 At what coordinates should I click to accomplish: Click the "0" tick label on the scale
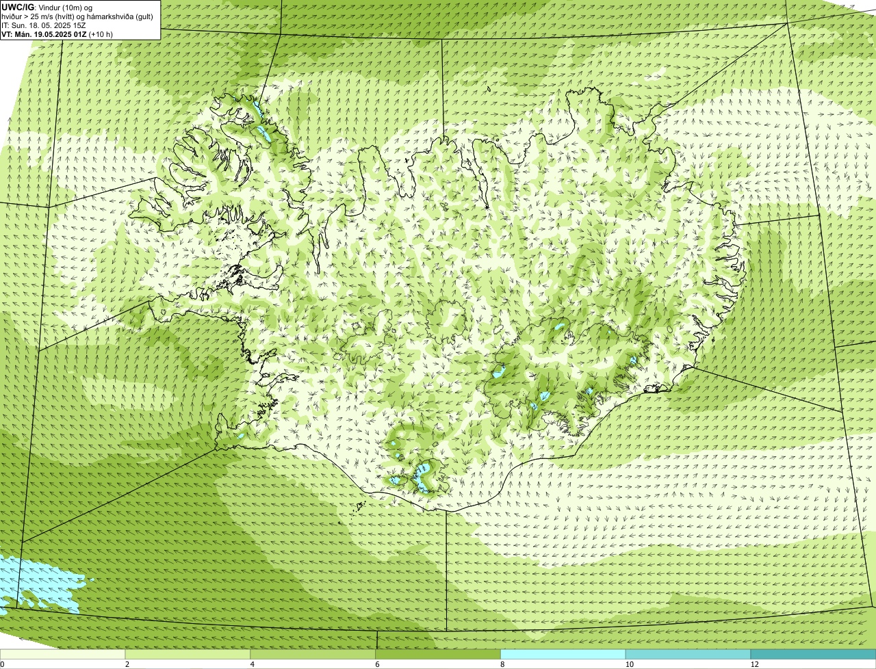click(2, 664)
